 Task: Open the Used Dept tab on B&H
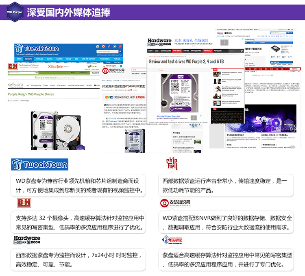point(83,73)
